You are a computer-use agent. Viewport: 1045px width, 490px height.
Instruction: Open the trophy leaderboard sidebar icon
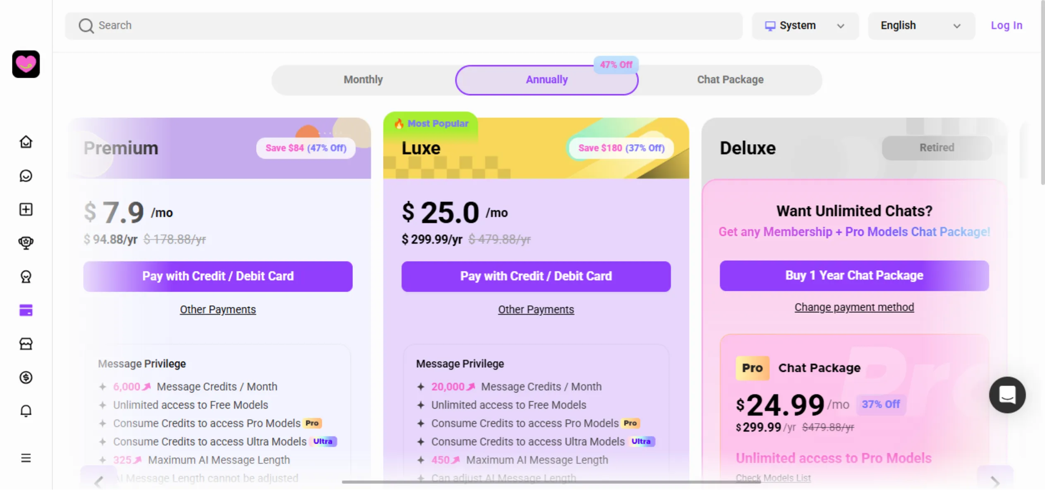[x=26, y=243]
